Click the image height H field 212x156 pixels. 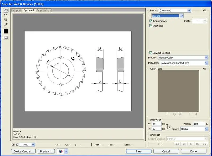coord(157,129)
